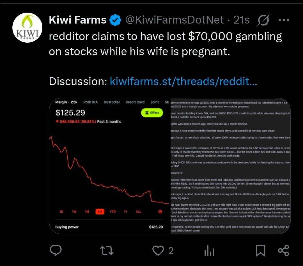This screenshot has height=266, width=303.
Task: Open the Grok slashed-circle icon
Action: pyautogui.click(x=263, y=20)
